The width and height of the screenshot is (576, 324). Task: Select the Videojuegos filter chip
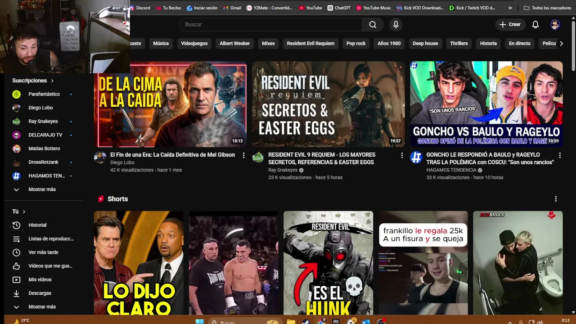coord(194,43)
